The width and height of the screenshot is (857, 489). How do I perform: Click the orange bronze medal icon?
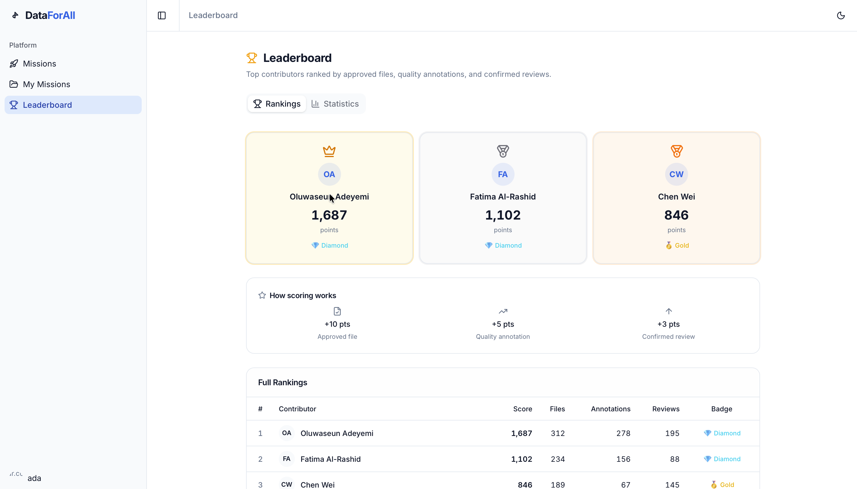click(676, 151)
